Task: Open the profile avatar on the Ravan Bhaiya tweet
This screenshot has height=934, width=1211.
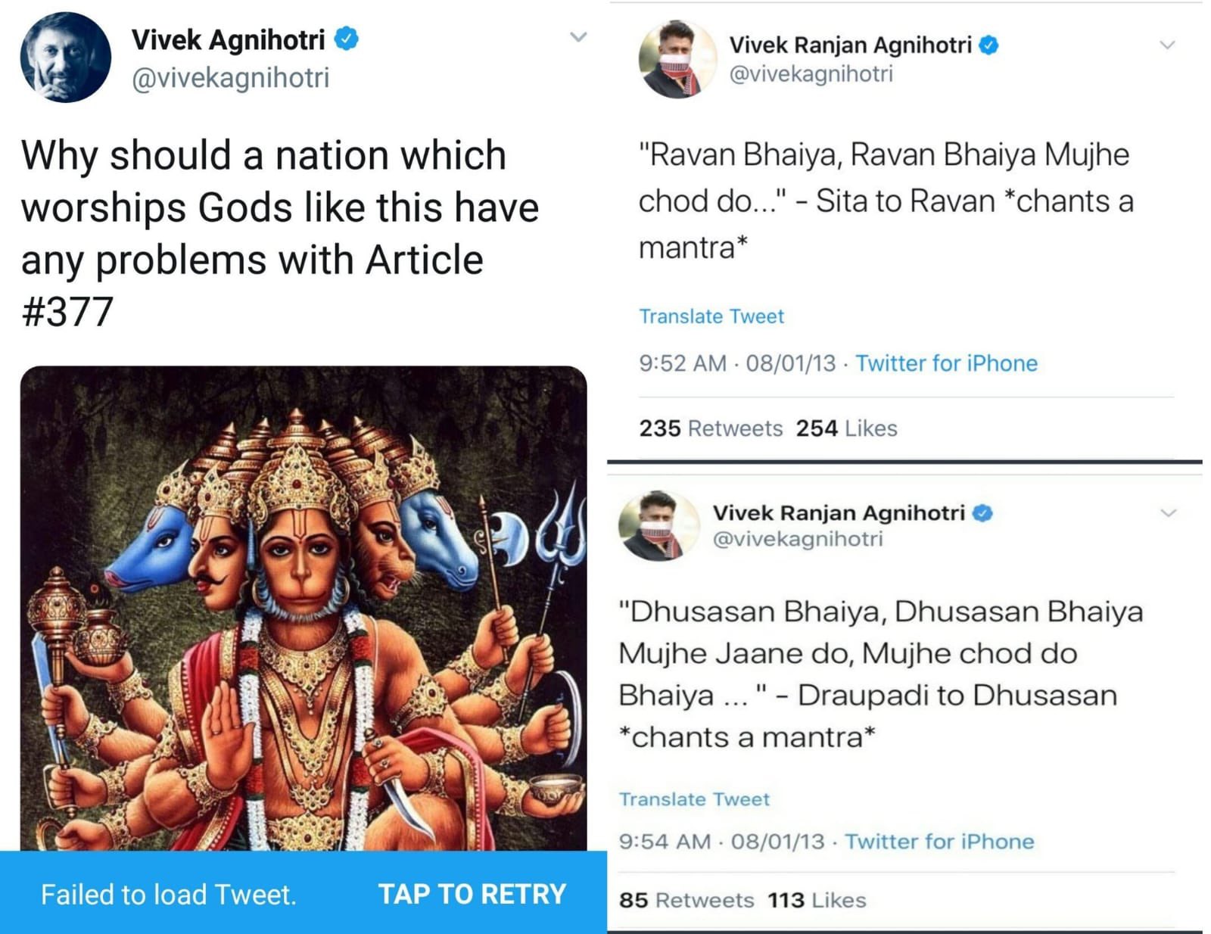Action: point(677,59)
